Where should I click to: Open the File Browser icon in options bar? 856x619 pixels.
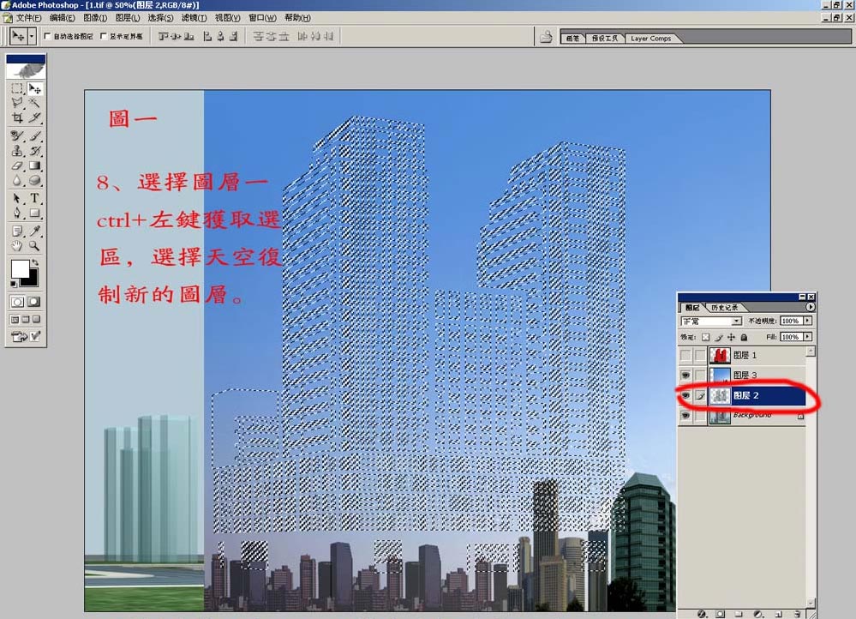545,37
